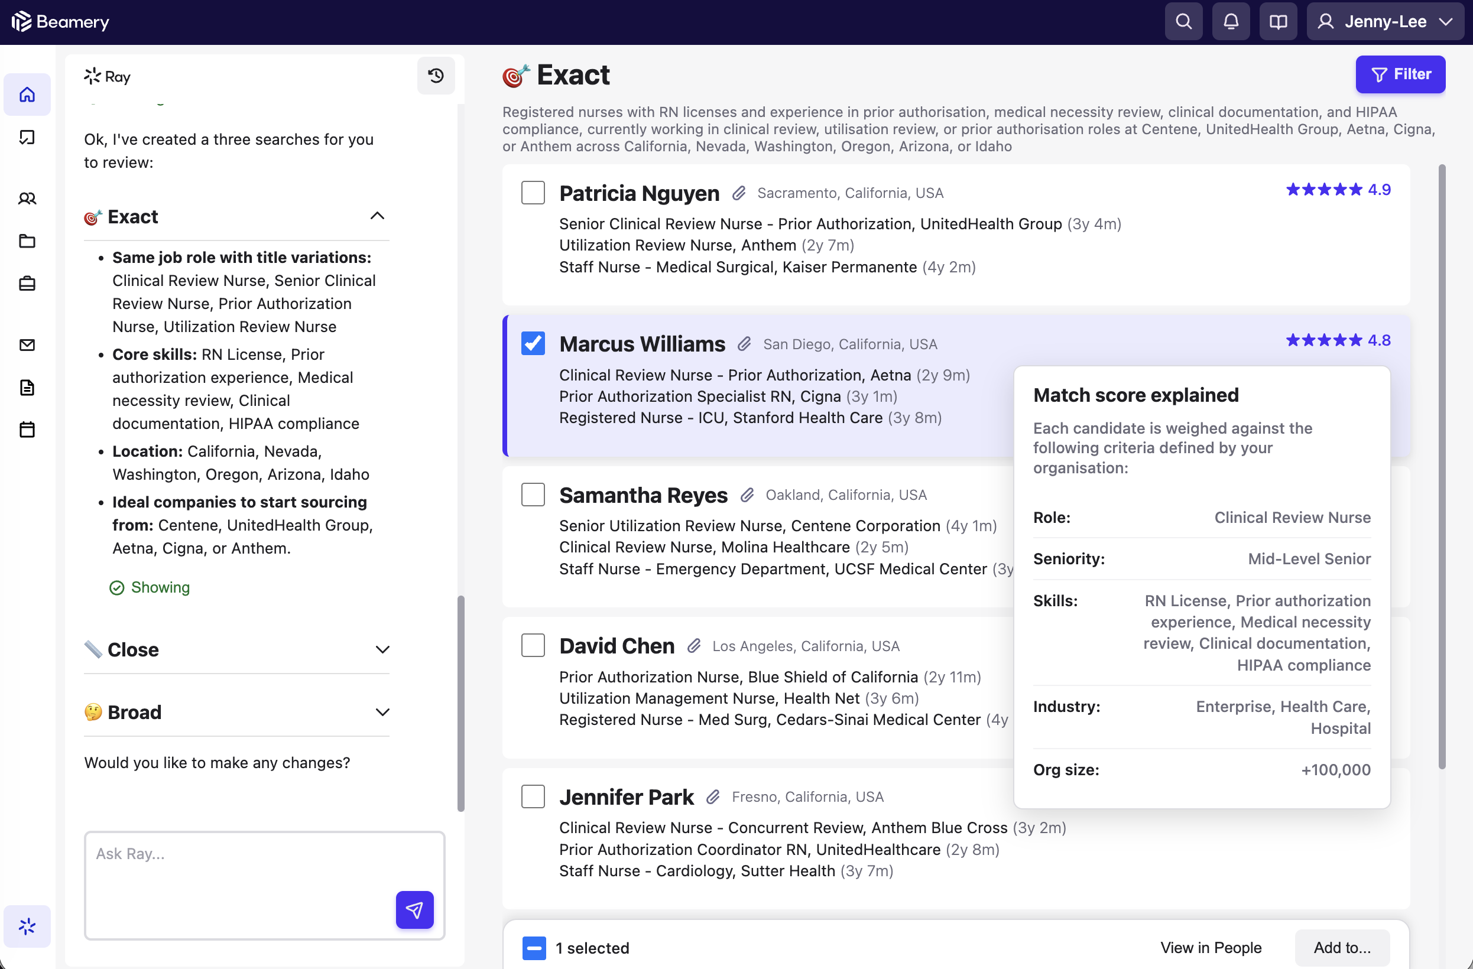Open the folder sidebar icon
The width and height of the screenshot is (1473, 969).
pos(27,240)
